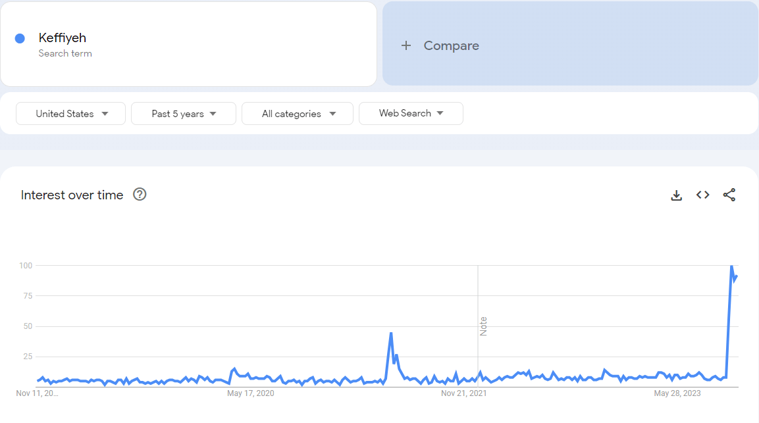Click the Compare button

[451, 45]
